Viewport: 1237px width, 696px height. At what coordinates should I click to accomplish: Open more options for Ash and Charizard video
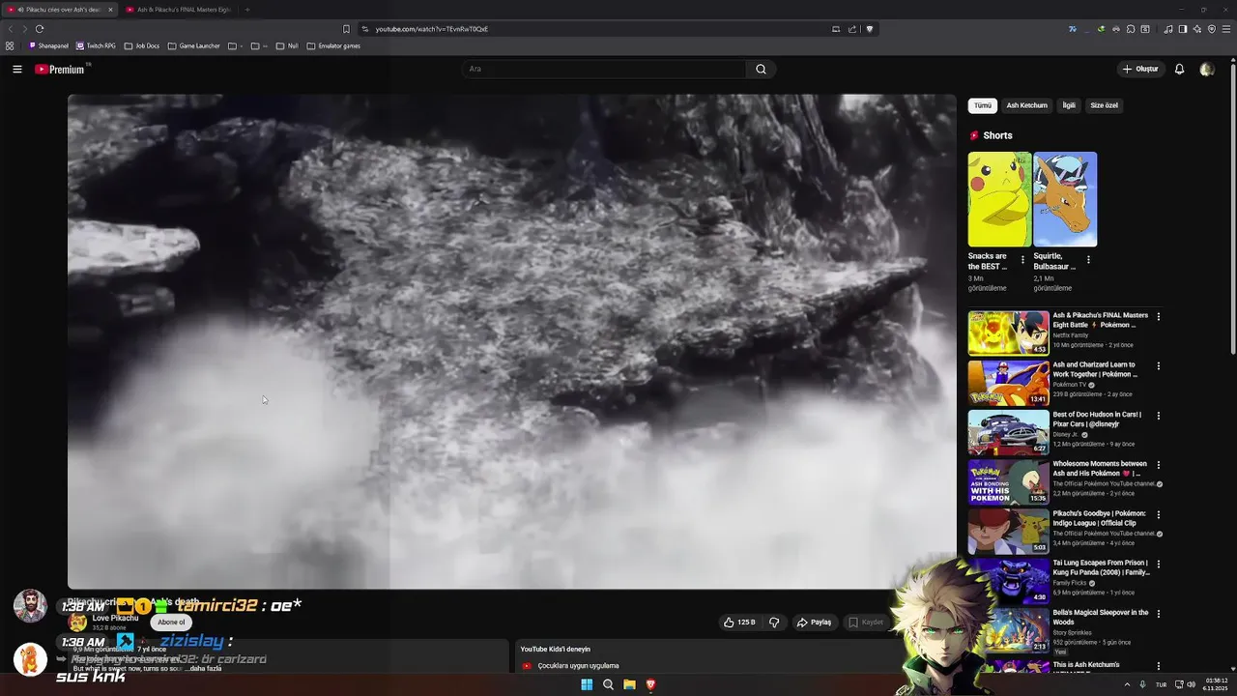point(1159,365)
